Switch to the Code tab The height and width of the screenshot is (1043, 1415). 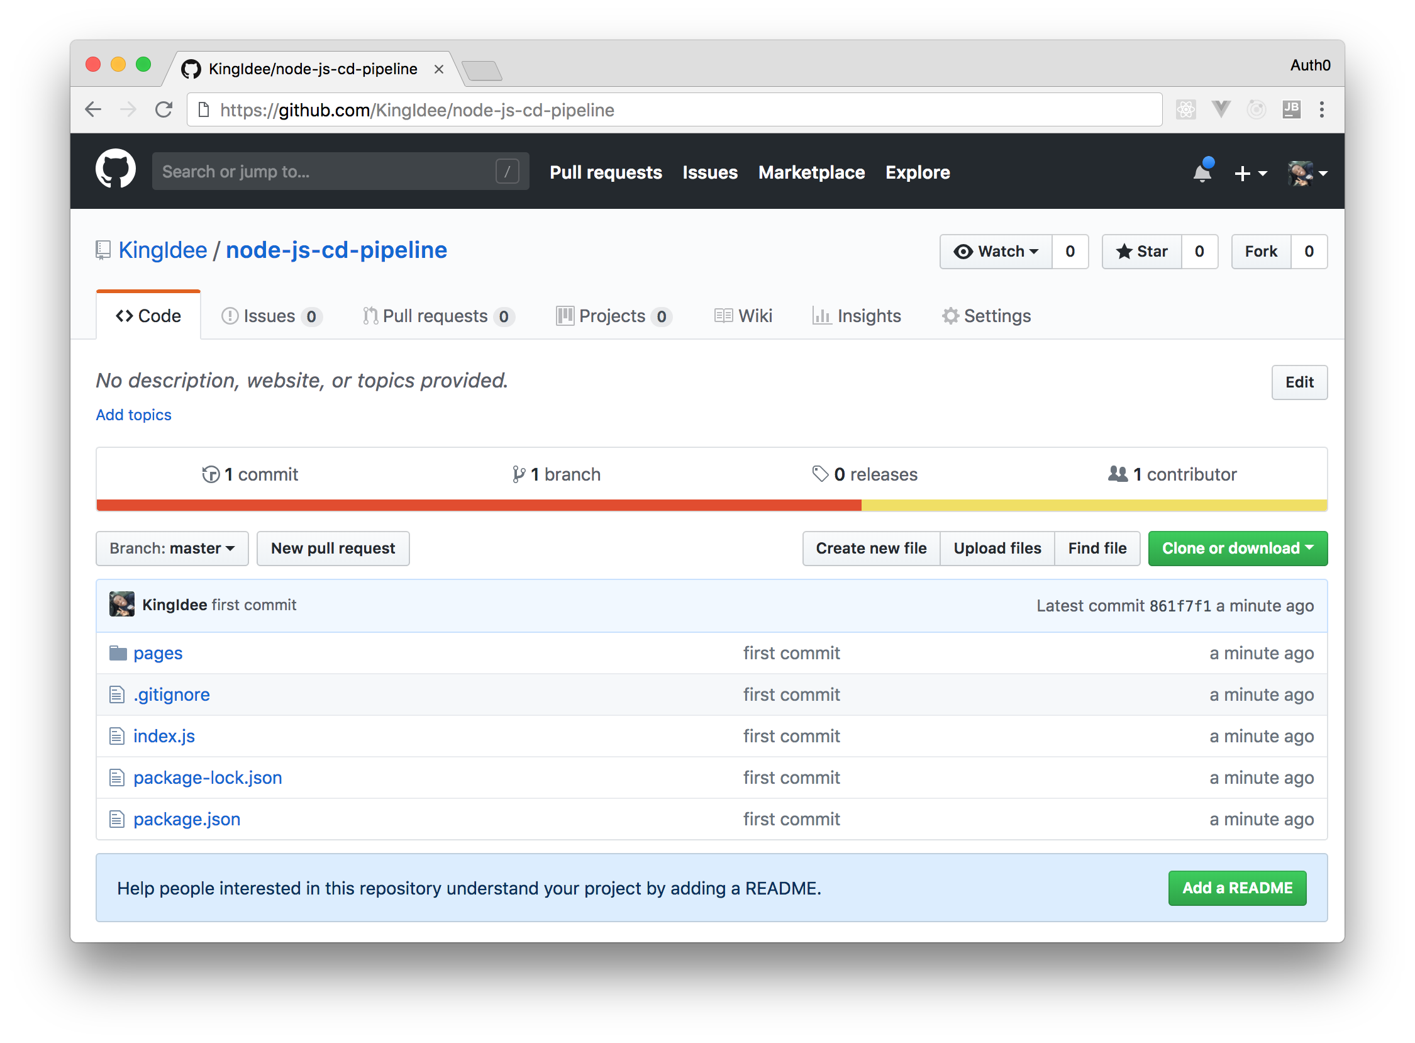pyautogui.click(x=148, y=316)
